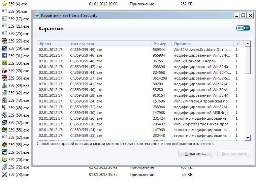The image size is (256, 181).
Task: Click the icon of 359 (67).exe
Action: 4,152
